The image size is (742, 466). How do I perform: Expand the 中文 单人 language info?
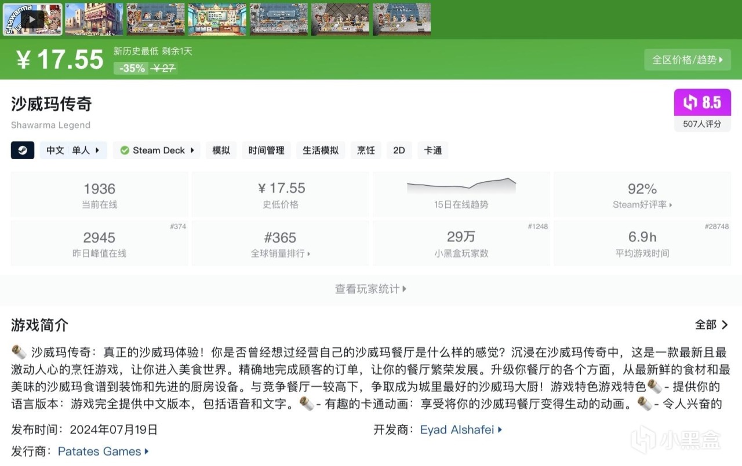(74, 151)
